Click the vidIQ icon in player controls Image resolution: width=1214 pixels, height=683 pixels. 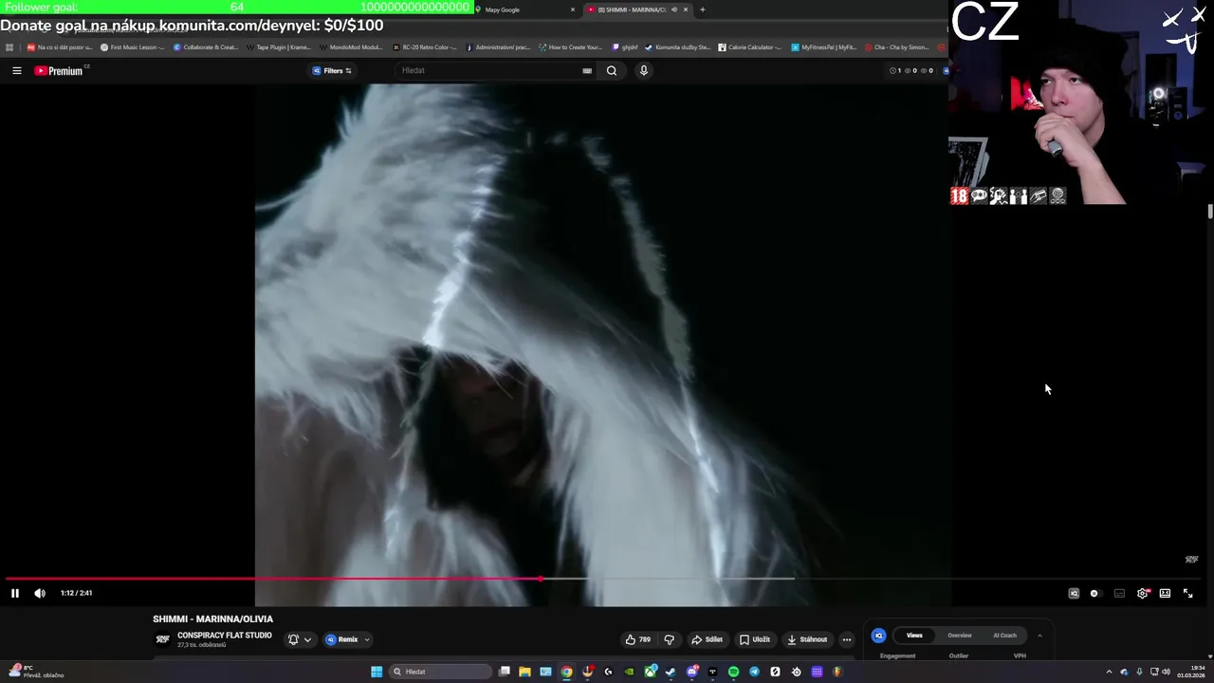pos(1074,593)
